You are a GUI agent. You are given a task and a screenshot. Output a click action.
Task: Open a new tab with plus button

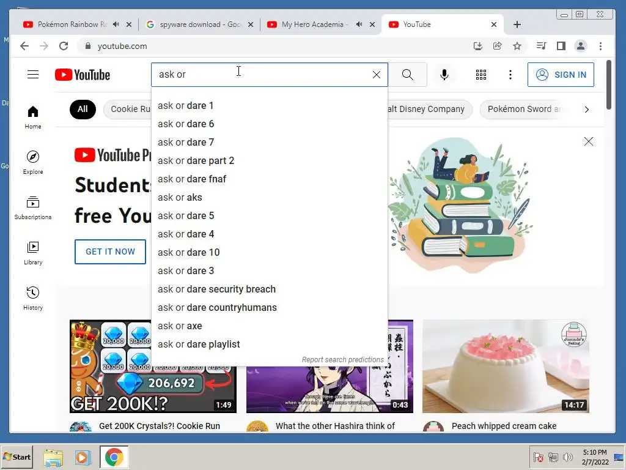[x=517, y=24]
